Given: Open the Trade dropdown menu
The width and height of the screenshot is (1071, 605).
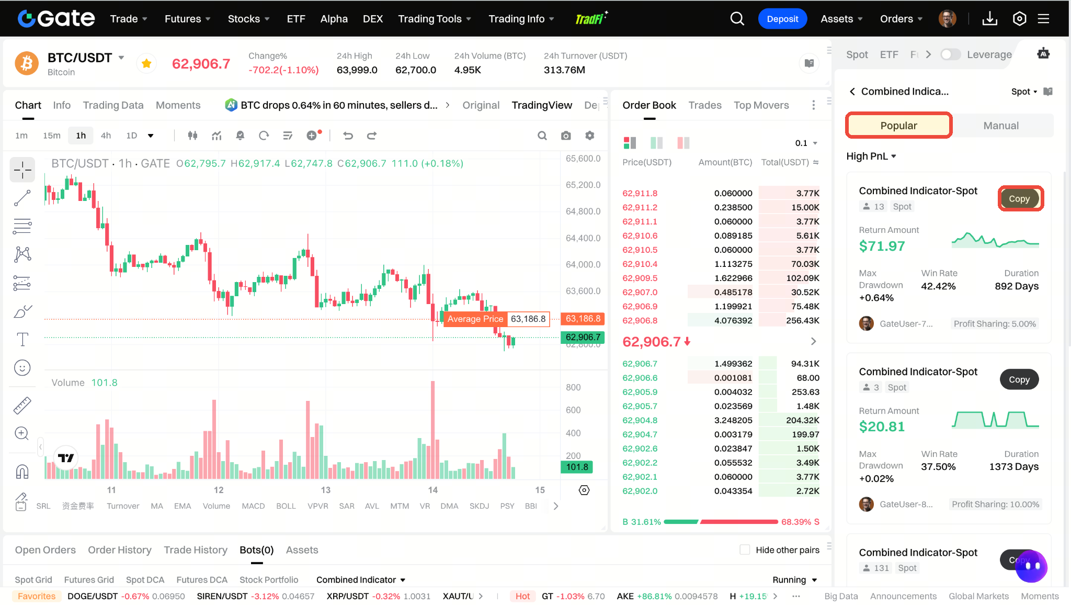Looking at the screenshot, I should 129,19.
